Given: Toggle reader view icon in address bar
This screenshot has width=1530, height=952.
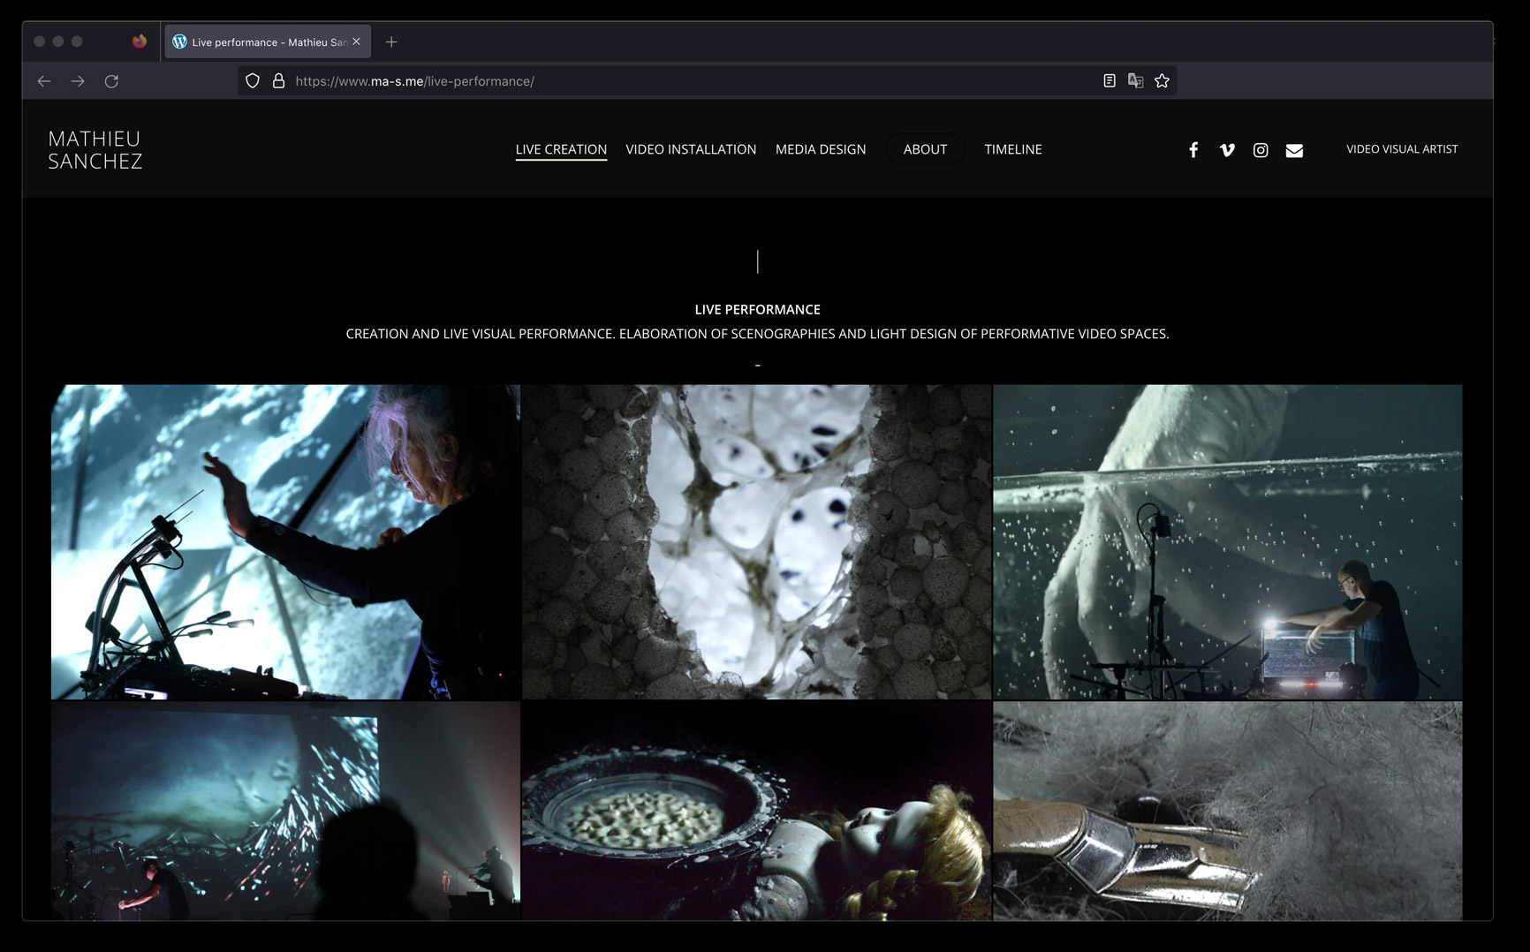Looking at the screenshot, I should point(1110,81).
